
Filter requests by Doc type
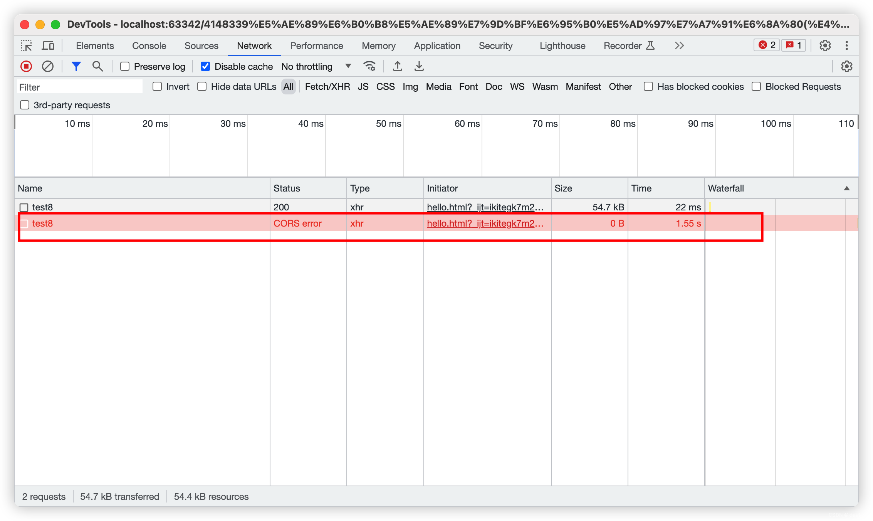pos(494,86)
